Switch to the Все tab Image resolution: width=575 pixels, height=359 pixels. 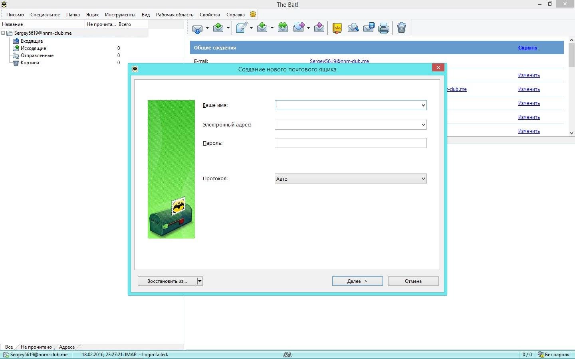tap(9, 347)
